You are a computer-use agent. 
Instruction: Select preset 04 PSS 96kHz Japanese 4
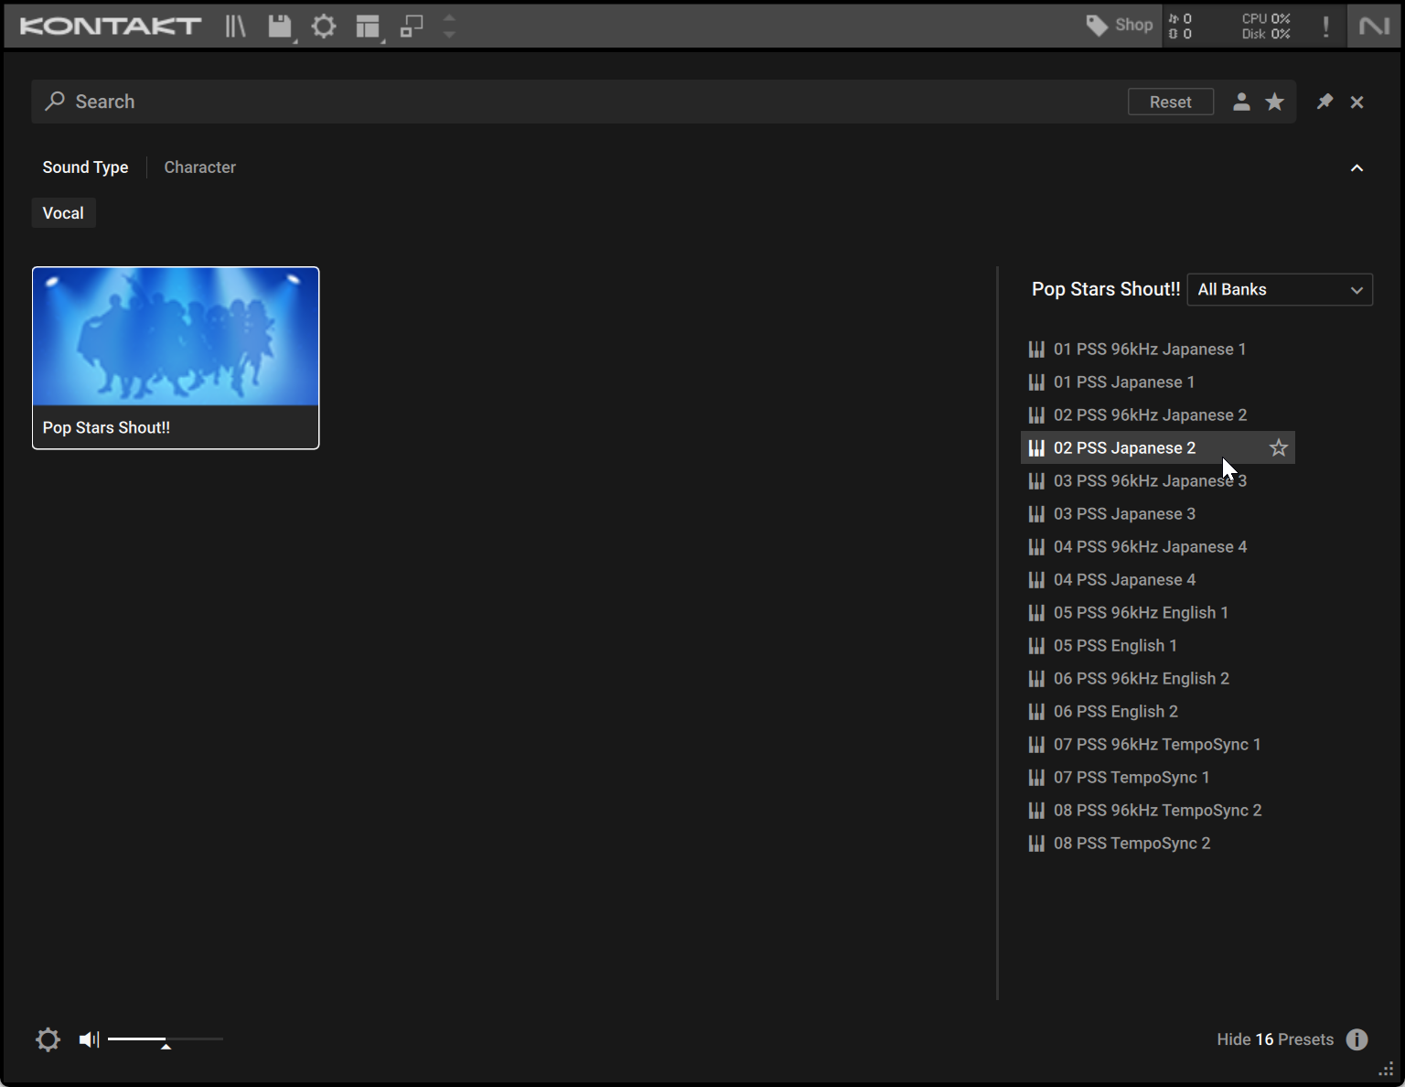click(x=1158, y=546)
